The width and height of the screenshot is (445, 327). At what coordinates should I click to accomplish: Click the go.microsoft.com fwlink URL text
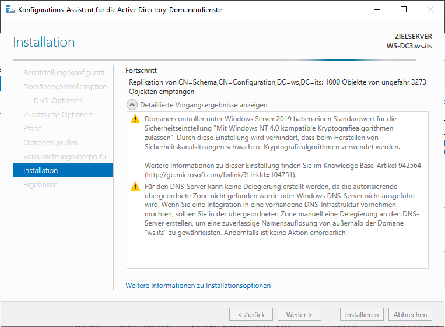(x=220, y=175)
